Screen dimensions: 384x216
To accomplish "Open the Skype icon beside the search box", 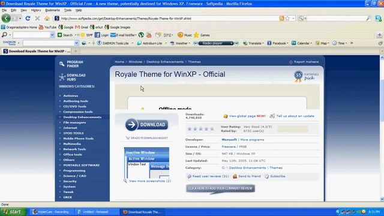I will point(379,18).
